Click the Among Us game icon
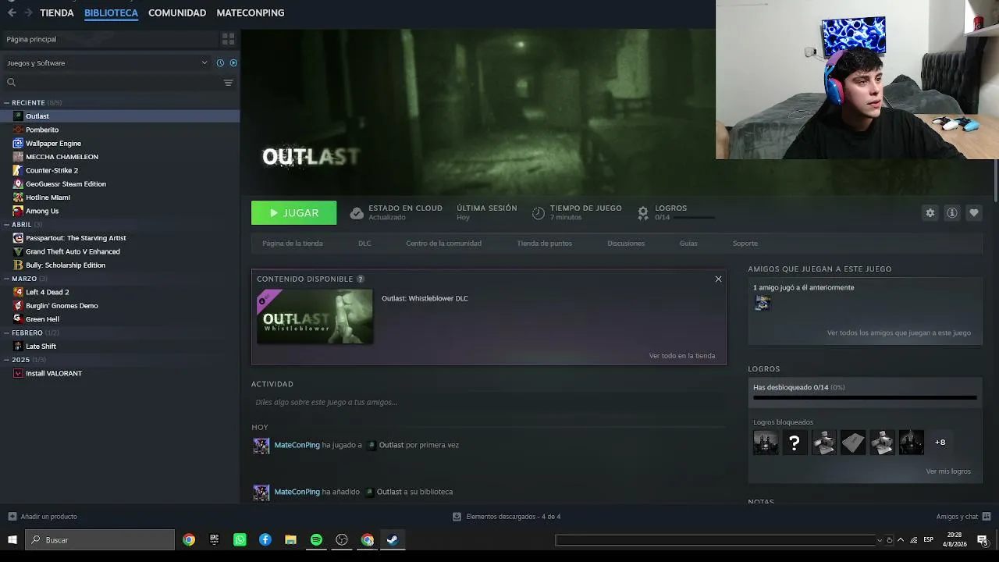Screen dimensions: 999x562 click(18, 211)
